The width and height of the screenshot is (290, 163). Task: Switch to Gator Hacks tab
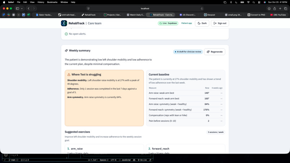pyautogui.click(x=44, y=15)
